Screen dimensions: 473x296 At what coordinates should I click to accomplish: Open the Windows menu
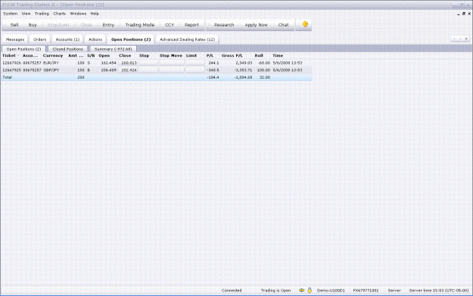click(78, 14)
